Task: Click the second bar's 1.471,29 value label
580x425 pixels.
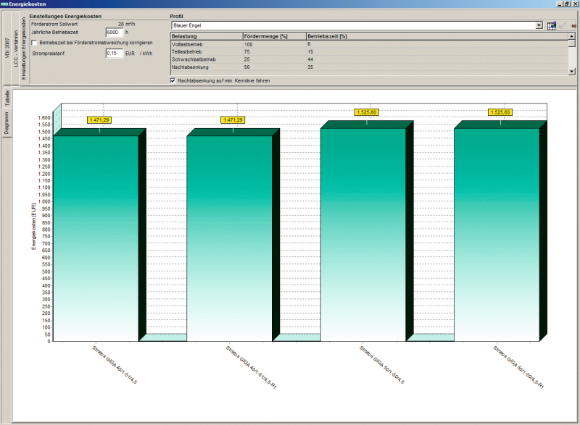Action: [x=233, y=120]
